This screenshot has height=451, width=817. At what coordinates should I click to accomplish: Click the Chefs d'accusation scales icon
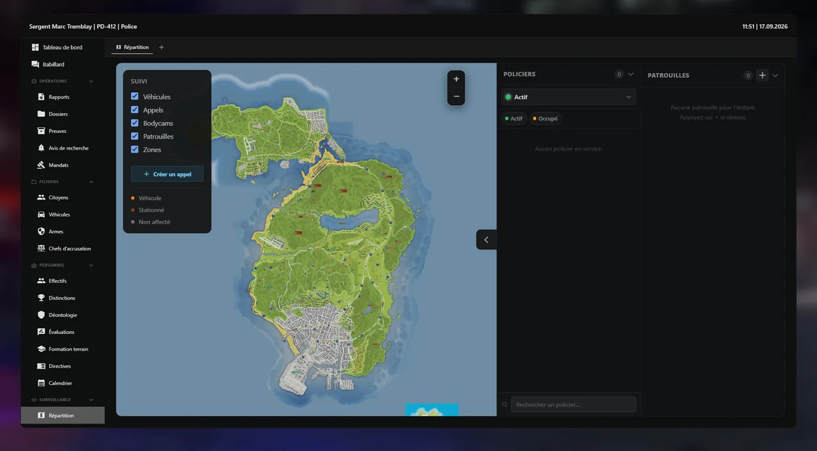tap(41, 248)
